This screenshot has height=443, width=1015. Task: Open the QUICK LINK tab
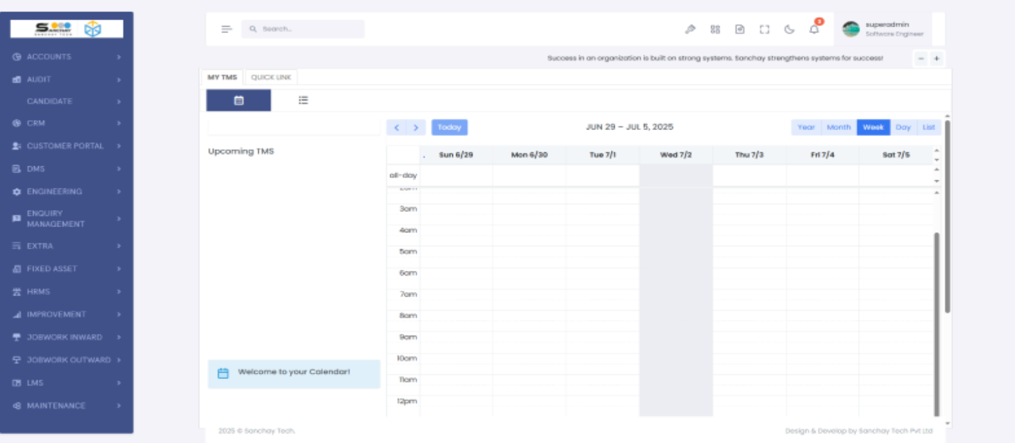coord(271,77)
